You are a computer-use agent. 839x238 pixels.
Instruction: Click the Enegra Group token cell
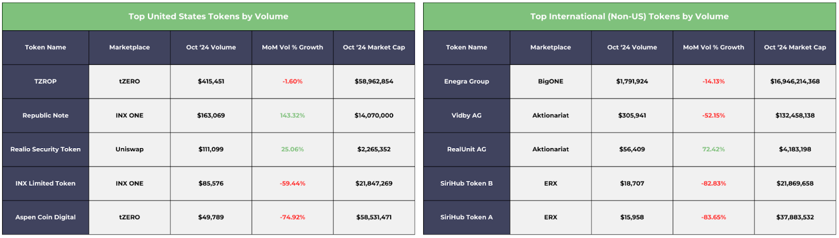coord(467,82)
